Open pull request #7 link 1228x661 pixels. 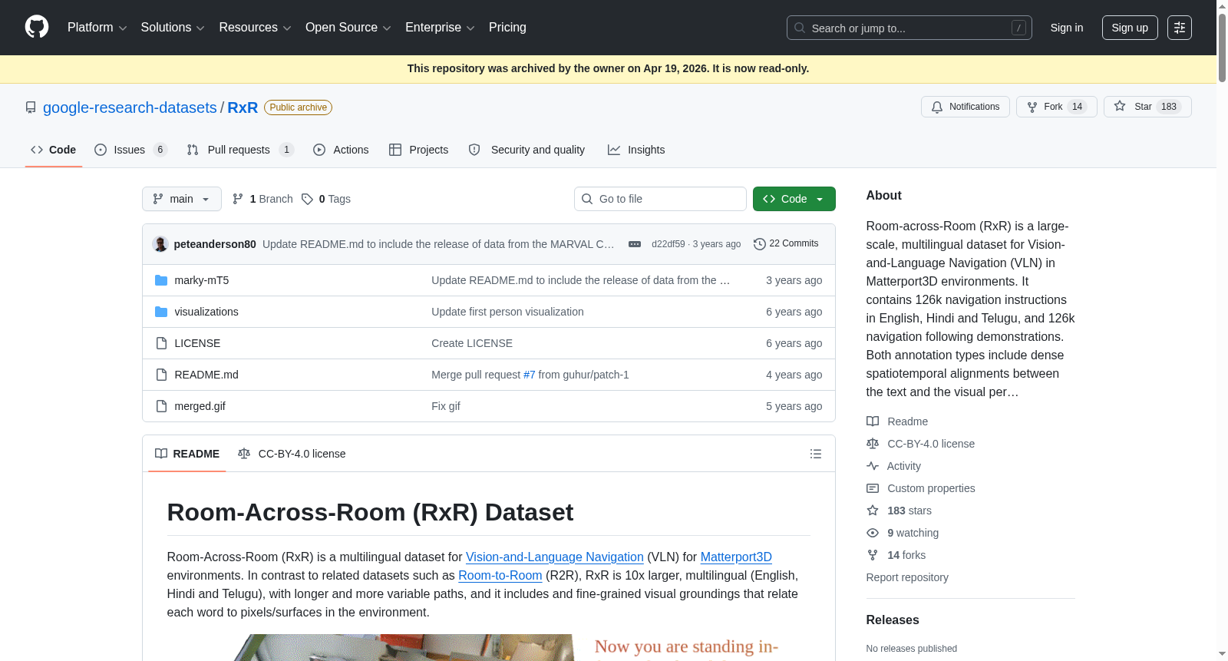coord(530,375)
